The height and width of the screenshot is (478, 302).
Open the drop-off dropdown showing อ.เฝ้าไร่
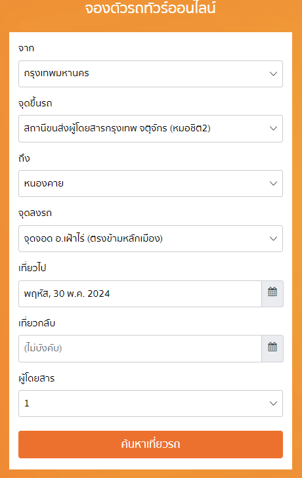pos(150,239)
